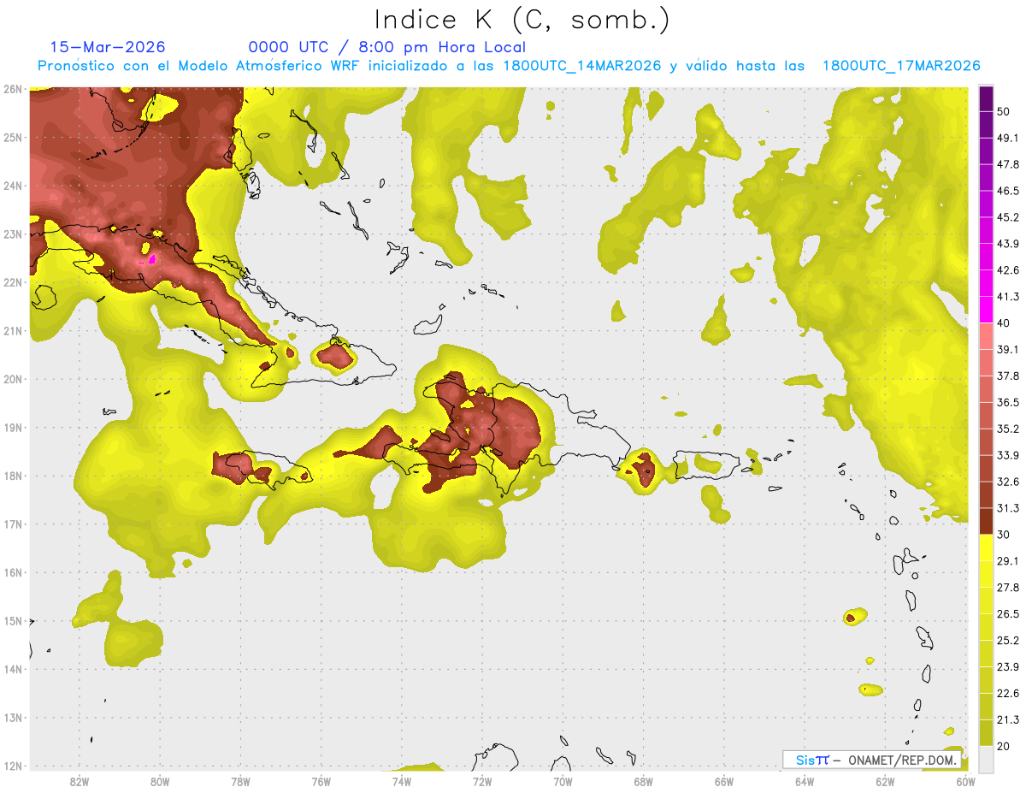Select valid-until time '1800UTC_17MAR2026'
Viewport: 1026px width, 793px height.
point(900,66)
